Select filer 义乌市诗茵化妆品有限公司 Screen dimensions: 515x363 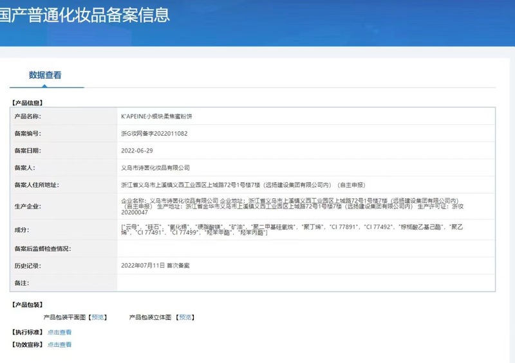(155, 167)
